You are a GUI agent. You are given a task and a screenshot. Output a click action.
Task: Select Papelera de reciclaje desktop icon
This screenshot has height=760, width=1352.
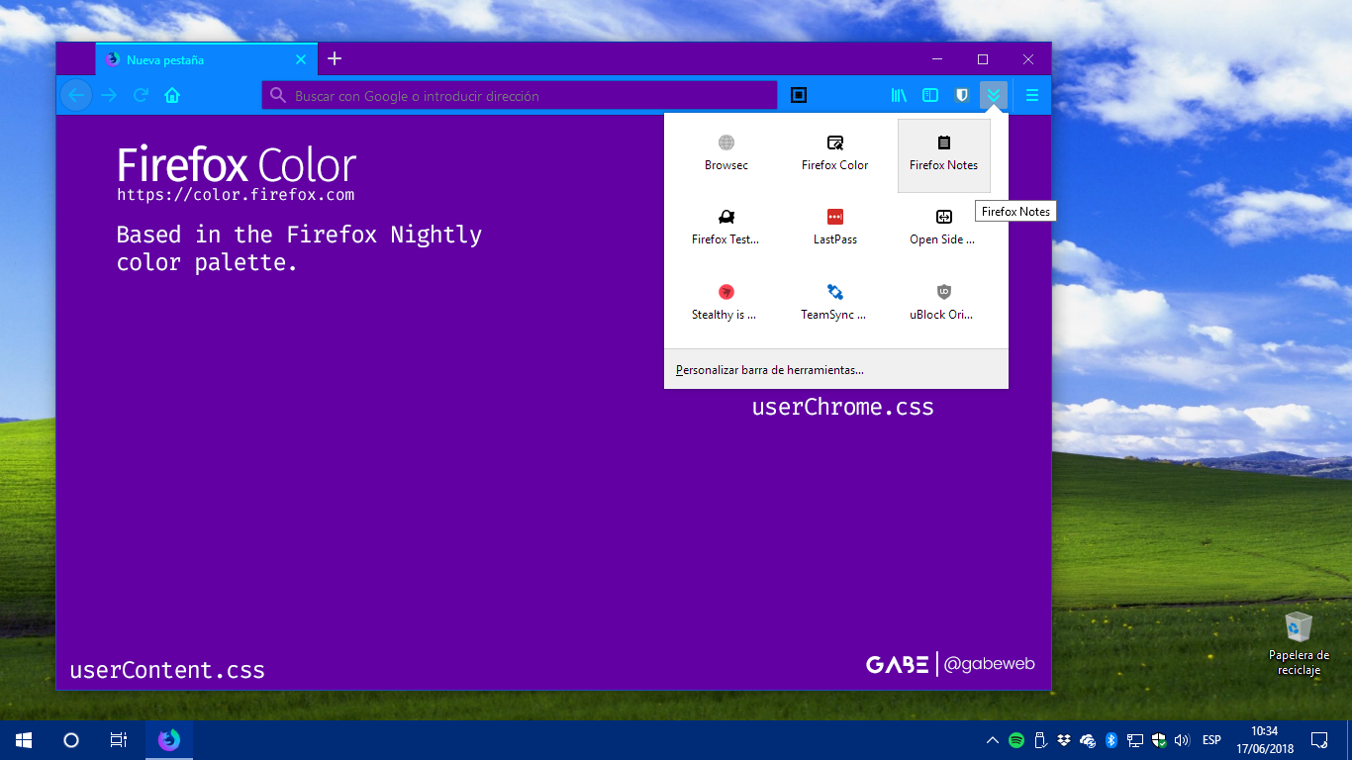[1299, 643]
